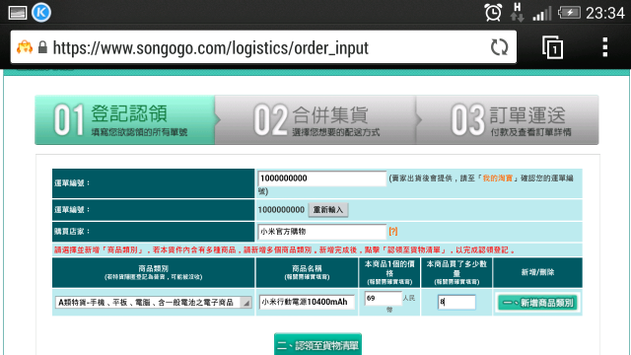
Task: Tap the 23:34 clock
Action: (x=605, y=13)
